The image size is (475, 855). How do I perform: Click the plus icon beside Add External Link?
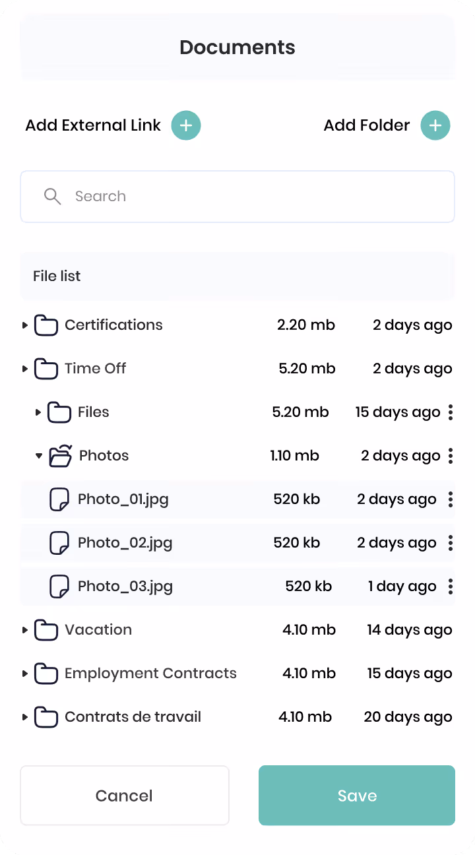(x=186, y=125)
